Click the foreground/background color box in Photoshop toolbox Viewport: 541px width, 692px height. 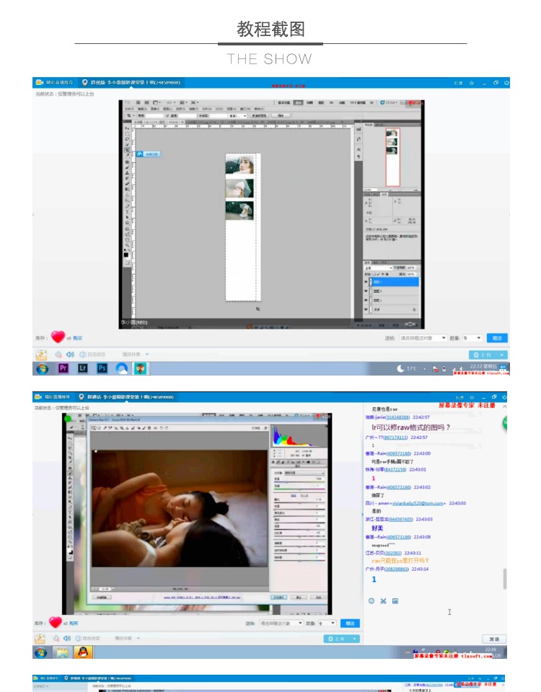click(126, 254)
